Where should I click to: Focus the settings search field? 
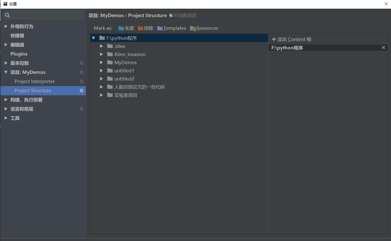click(x=43, y=15)
